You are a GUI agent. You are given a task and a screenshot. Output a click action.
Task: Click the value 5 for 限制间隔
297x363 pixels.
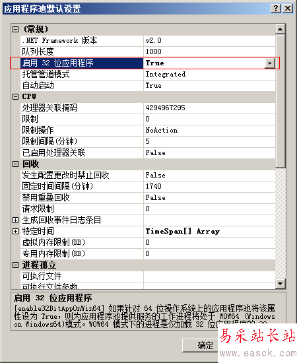pos(209,141)
